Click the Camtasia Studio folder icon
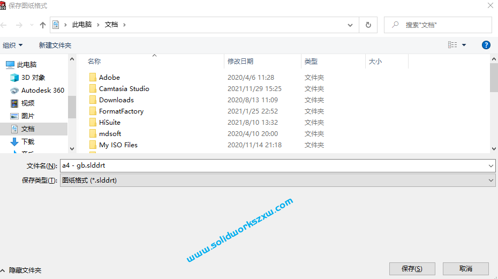The image size is (498, 279). coord(93,89)
